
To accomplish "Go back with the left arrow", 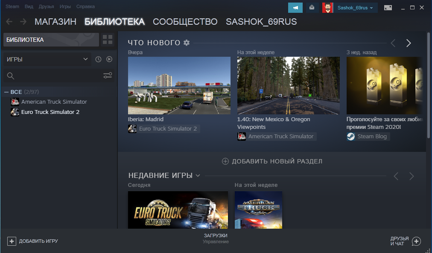I will point(9,21).
